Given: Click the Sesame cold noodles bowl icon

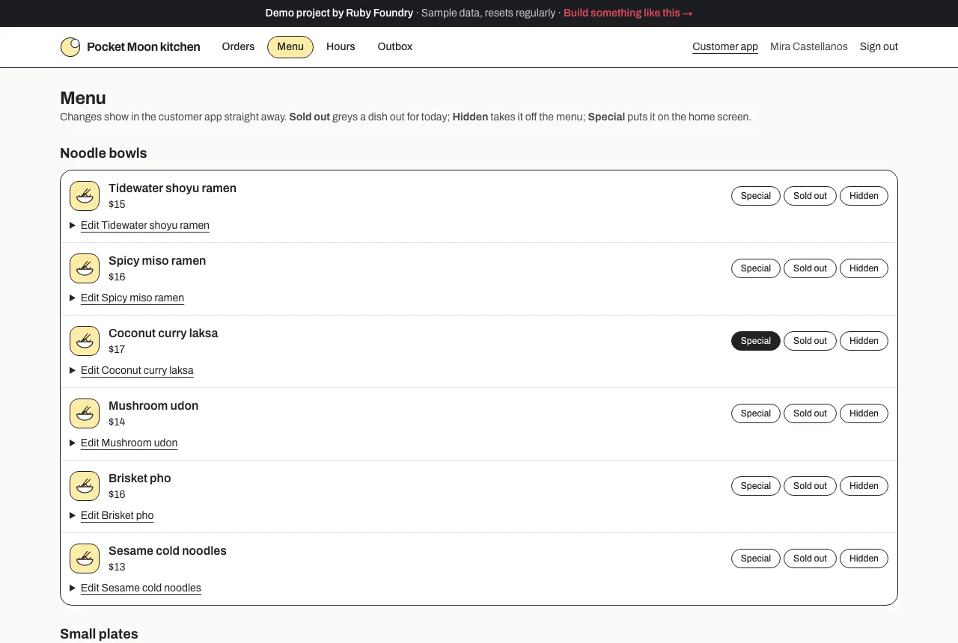Looking at the screenshot, I should click(85, 559).
